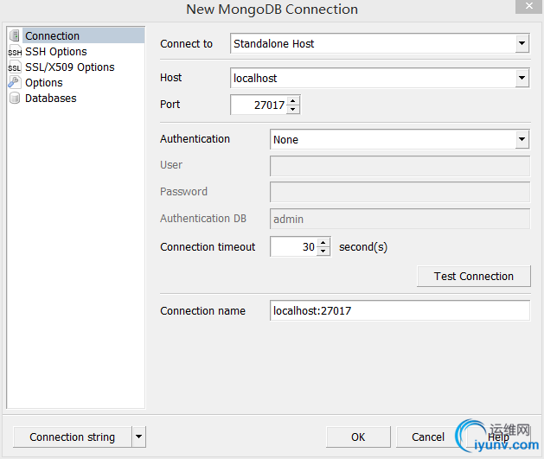Click into the Connection timeout field
The height and width of the screenshot is (459, 544).
tap(293, 246)
